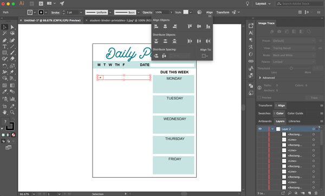Select the Hand tool
This screenshot has width=325, height=196.
click(x=4, y=112)
